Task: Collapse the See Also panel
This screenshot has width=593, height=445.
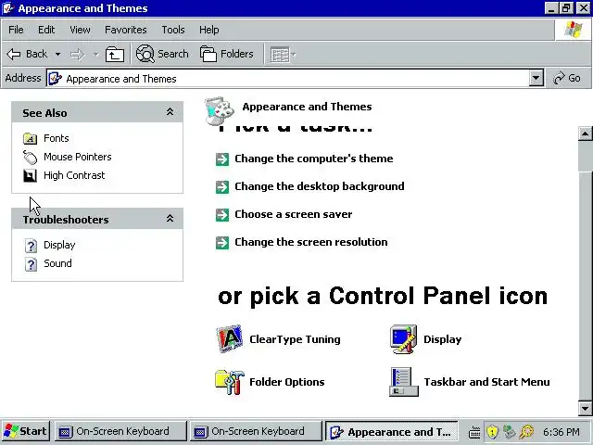Action: 170,111
